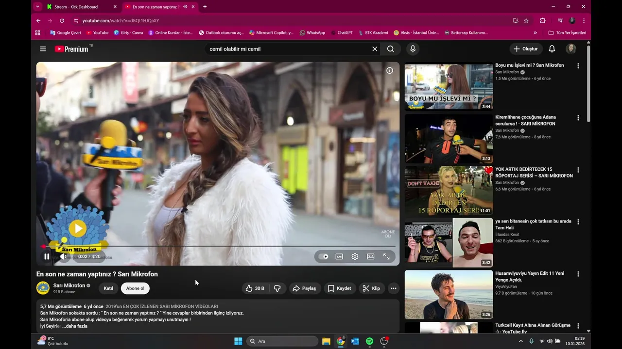The image size is (622, 349).
Task: Open the WhatsApp bookmark
Action: coord(312,33)
